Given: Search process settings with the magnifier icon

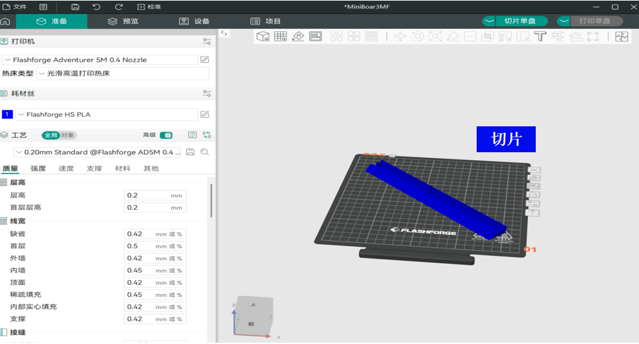Looking at the screenshot, I should [x=205, y=152].
